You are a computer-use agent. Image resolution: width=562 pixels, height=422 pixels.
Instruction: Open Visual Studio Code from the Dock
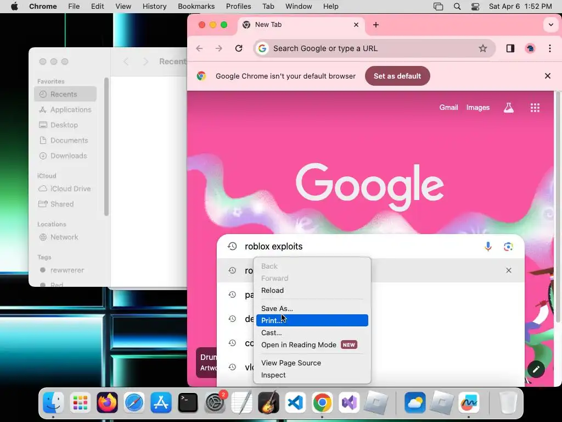[x=295, y=403]
